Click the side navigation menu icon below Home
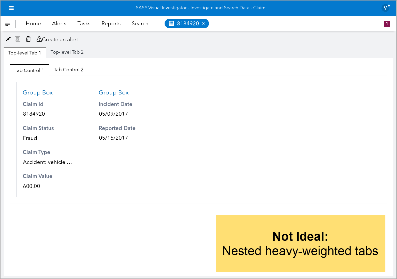This screenshot has width=397, height=279. pyautogui.click(x=7, y=23)
